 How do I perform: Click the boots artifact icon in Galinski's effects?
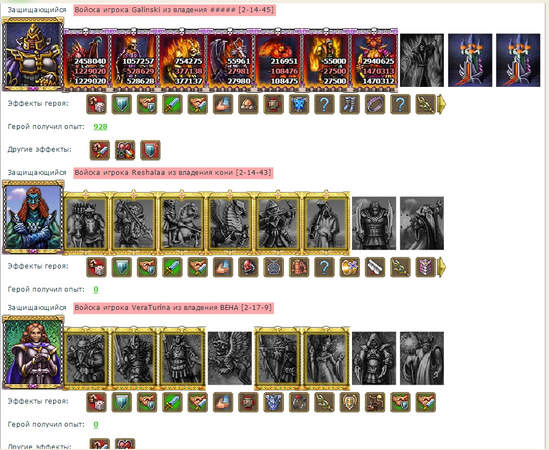[350, 104]
